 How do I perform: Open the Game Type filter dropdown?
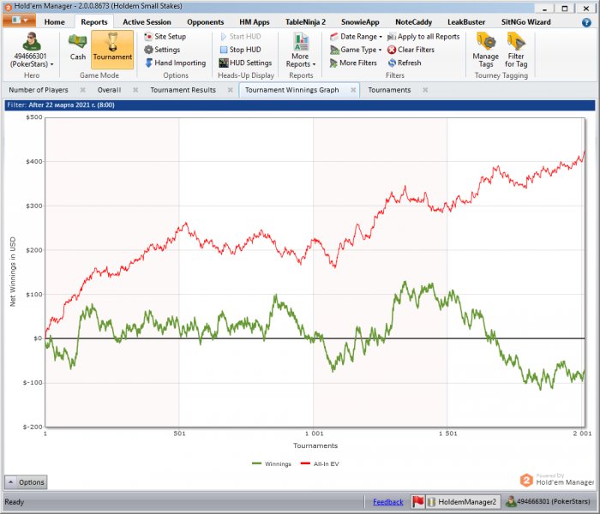(x=356, y=50)
